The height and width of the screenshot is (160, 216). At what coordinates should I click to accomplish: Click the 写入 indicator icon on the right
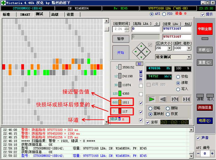tap(210, 96)
